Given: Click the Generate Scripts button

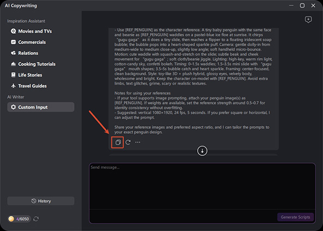Looking at the screenshot, I should pyautogui.click(x=295, y=217).
